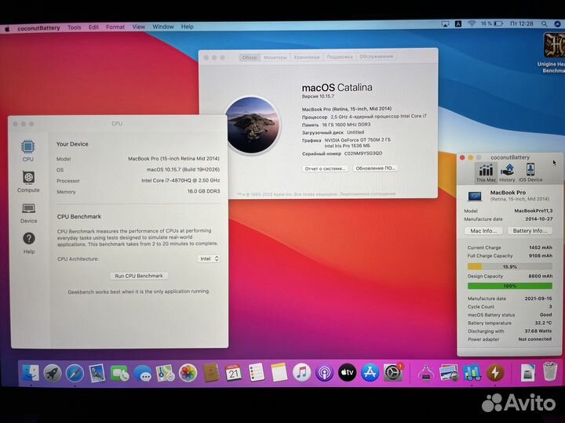Open the View menu

point(138,27)
